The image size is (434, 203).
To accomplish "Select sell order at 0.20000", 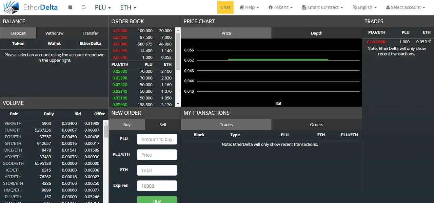I will coord(142,30).
